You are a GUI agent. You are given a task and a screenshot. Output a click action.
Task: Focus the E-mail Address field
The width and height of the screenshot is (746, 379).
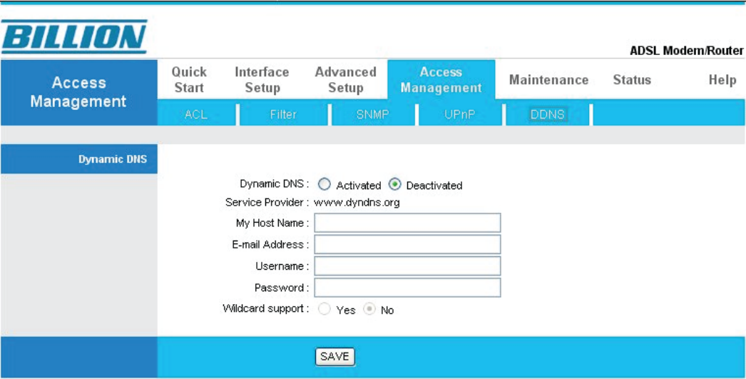pos(407,244)
